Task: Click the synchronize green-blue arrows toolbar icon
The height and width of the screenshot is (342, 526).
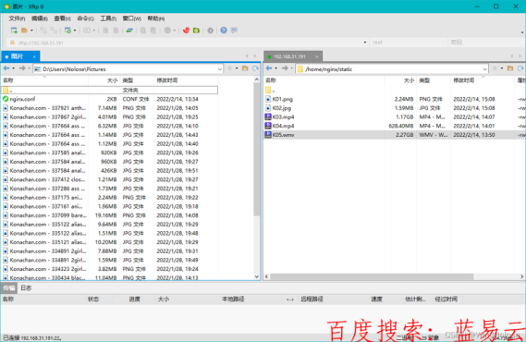Action: tap(129, 31)
